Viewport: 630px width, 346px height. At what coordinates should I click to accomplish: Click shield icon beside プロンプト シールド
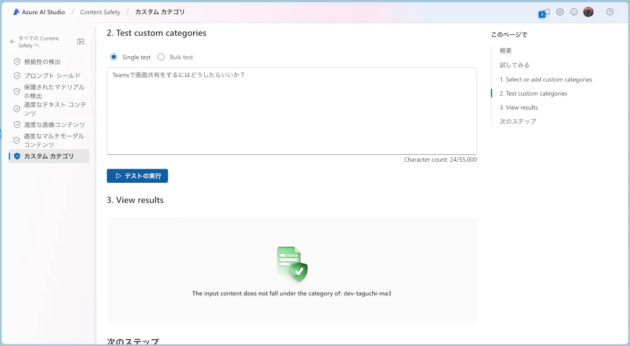[x=17, y=76]
